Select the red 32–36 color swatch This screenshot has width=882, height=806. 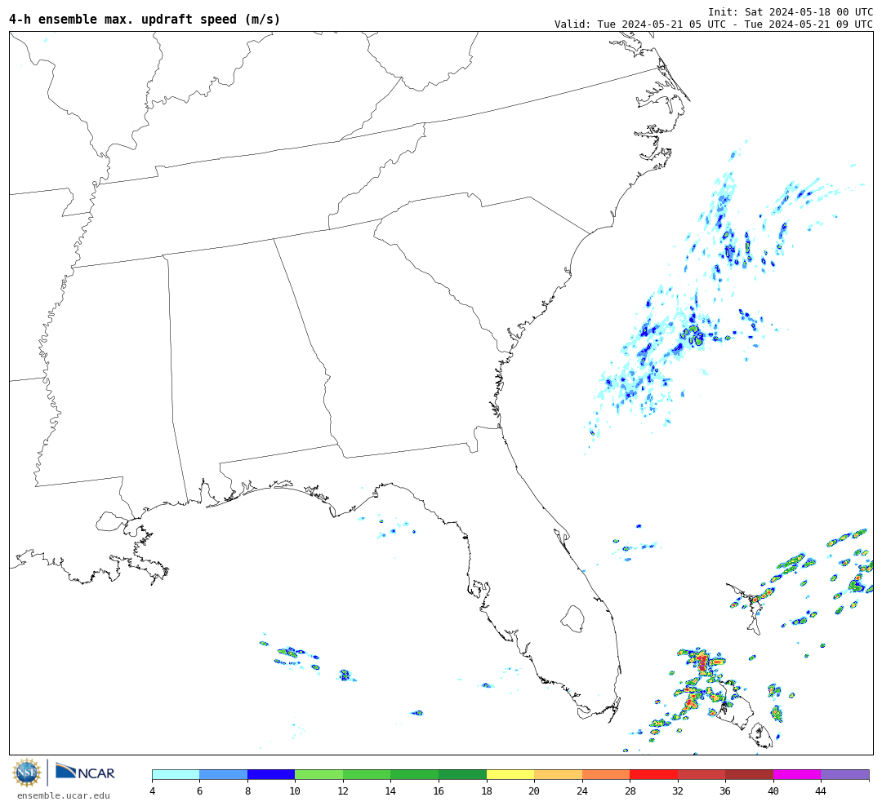(702, 774)
